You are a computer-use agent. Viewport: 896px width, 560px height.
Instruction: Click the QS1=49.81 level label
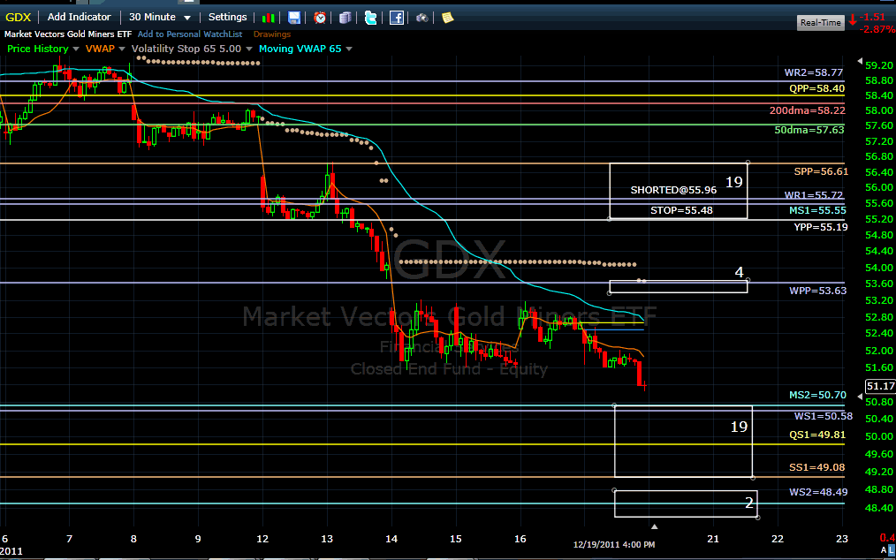point(817,435)
